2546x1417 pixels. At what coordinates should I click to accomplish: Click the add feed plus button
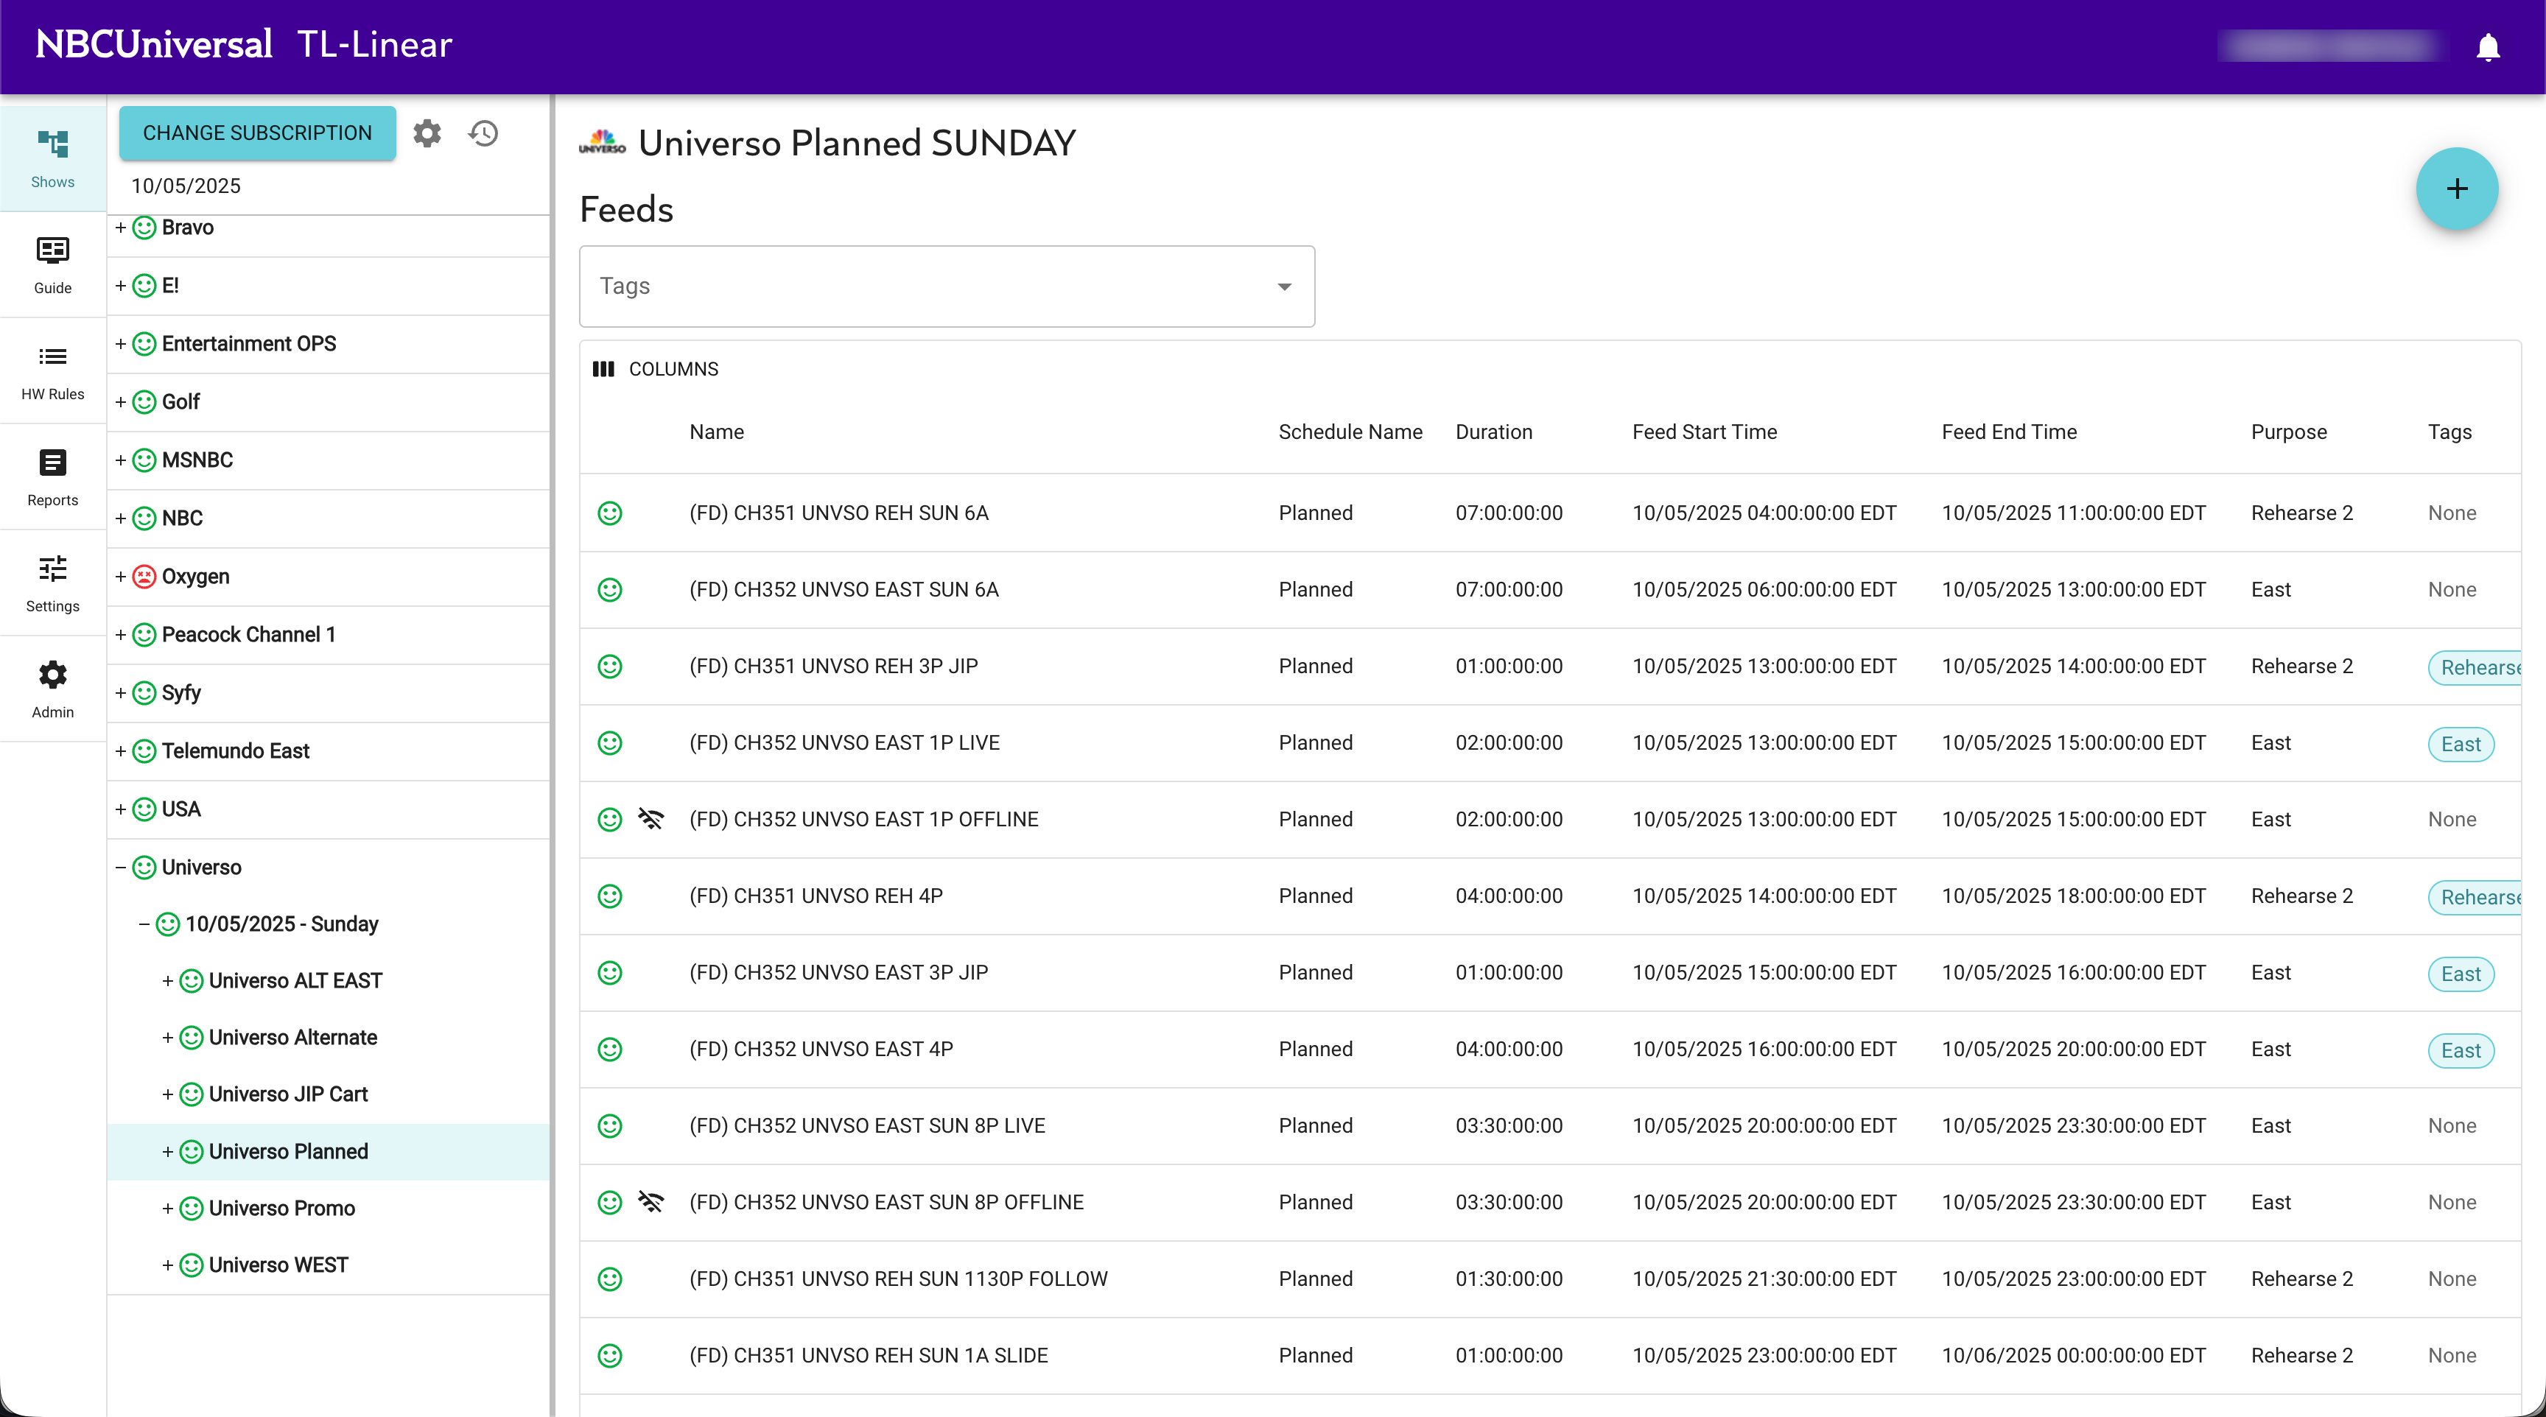(2456, 189)
